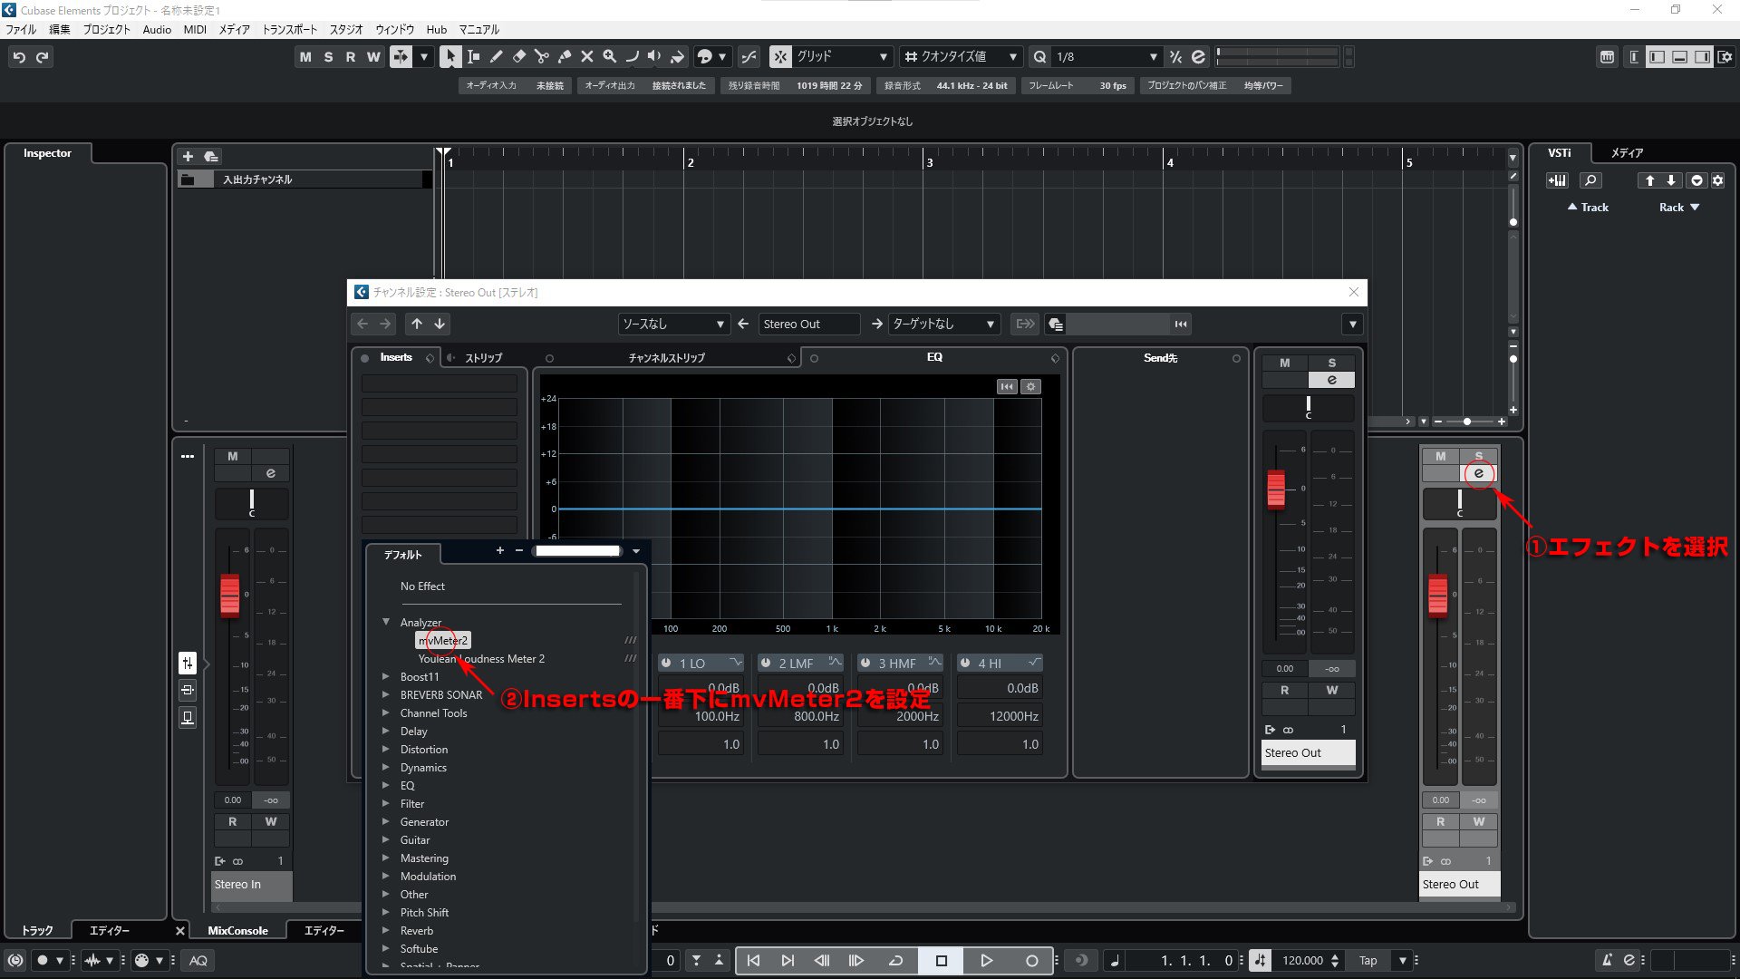Select the Glue tool
The height and width of the screenshot is (979, 1740).
click(x=564, y=57)
